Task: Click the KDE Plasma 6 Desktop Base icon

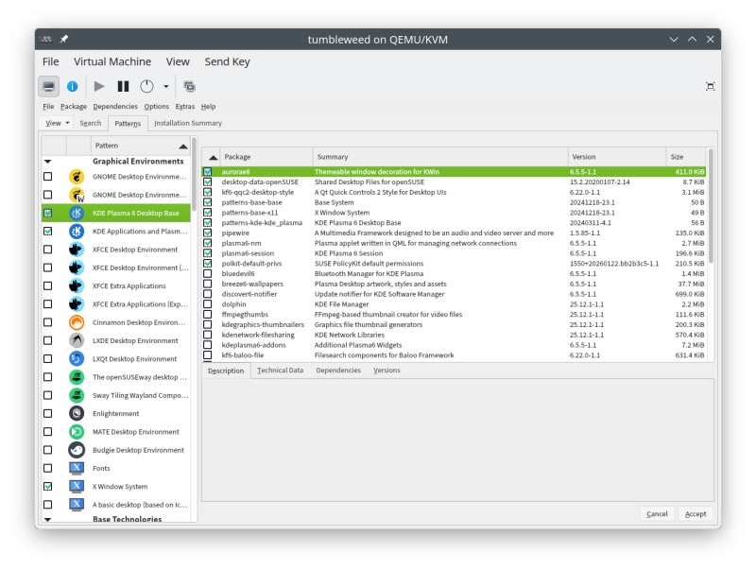Action: pos(77,213)
